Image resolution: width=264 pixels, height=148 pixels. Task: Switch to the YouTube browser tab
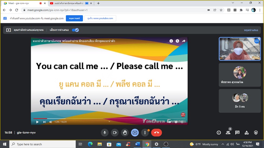[x=68, y=3]
